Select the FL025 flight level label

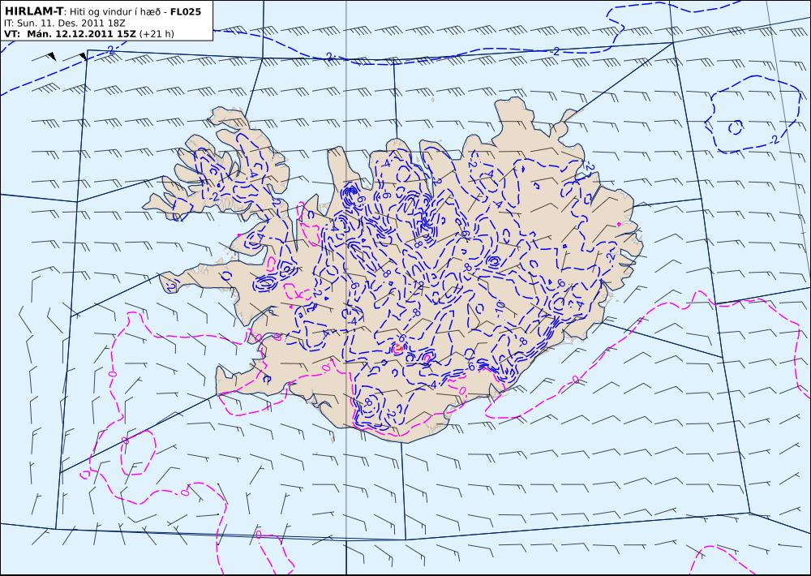(x=185, y=11)
